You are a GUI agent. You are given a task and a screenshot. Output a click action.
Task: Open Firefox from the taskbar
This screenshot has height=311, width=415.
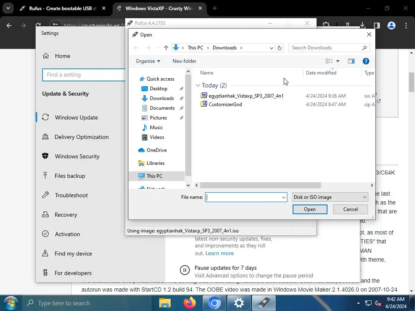click(x=190, y=303)
